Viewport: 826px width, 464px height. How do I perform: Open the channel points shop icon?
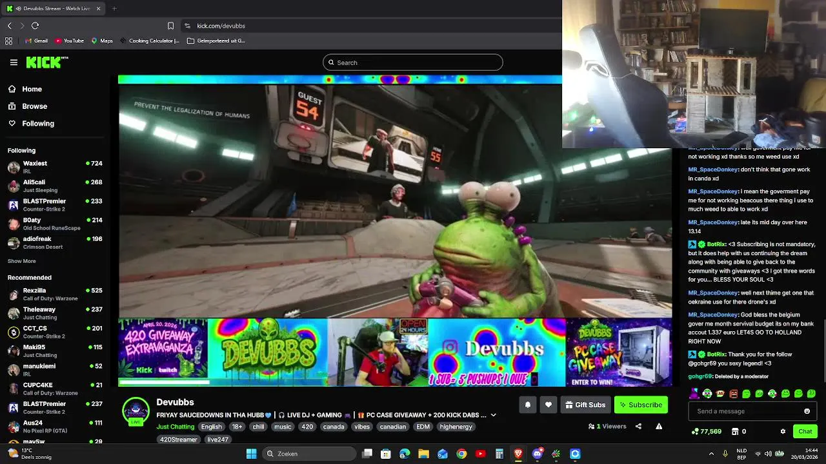pos(734,431)
